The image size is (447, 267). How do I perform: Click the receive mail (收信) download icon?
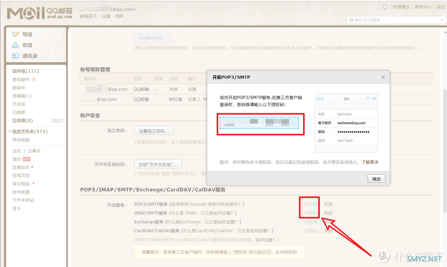(15, 45)
